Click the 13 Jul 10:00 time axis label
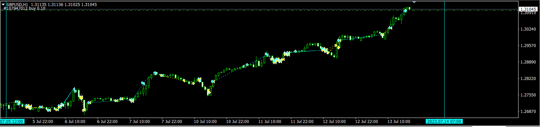 [x=399, y=122]
